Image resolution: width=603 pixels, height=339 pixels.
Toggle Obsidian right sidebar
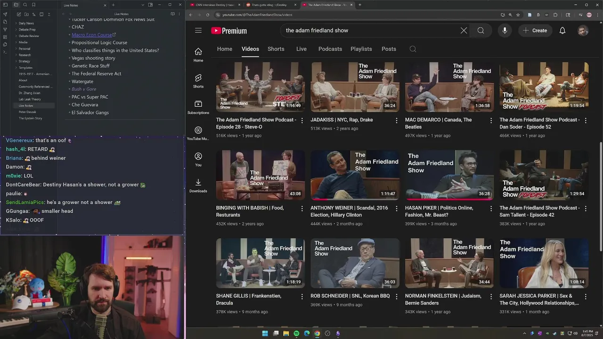(x=150, y=5)
